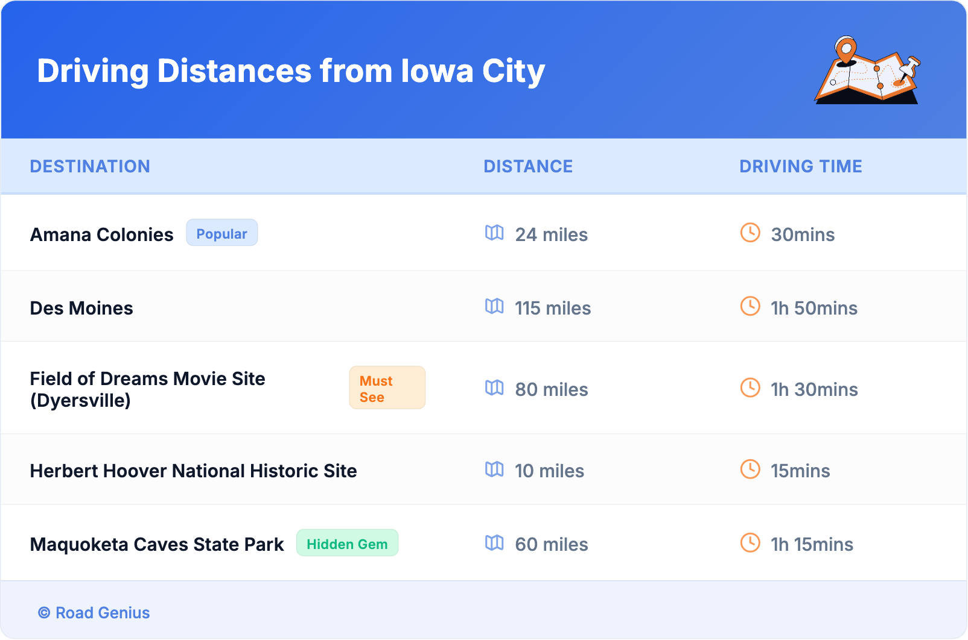Viewport: 968px width, 640px height.
Task: Click the map illustration with pins in the header
Action: [x=867, y=71]
